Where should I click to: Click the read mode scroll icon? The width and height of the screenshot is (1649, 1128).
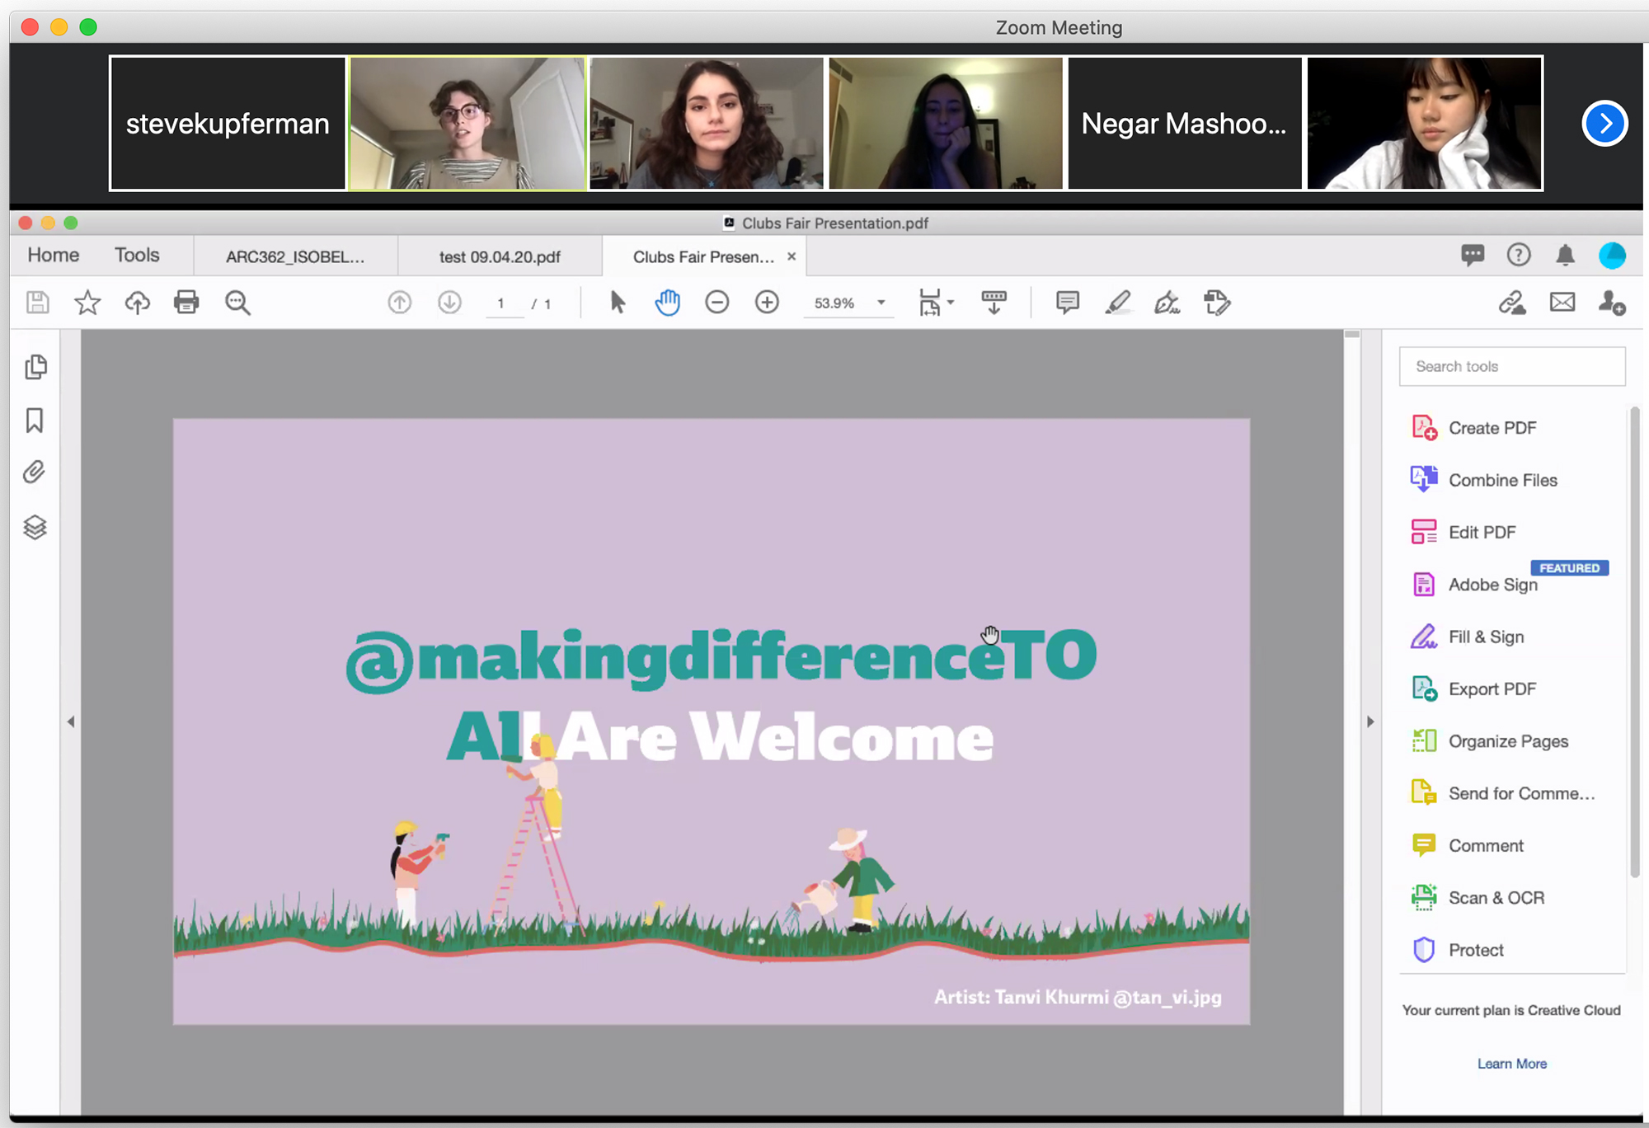[994, 303]
